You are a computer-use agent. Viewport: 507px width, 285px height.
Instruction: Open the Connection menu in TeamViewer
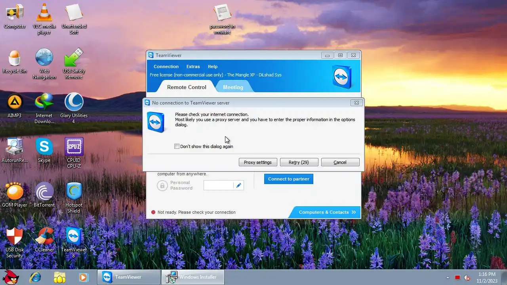tap(166, 66)
